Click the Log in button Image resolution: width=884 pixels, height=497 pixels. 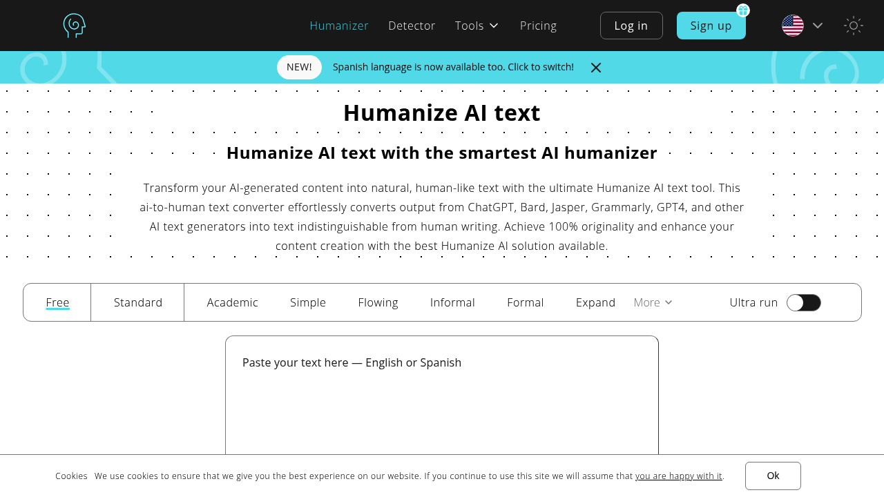click(x=631, y=26)
